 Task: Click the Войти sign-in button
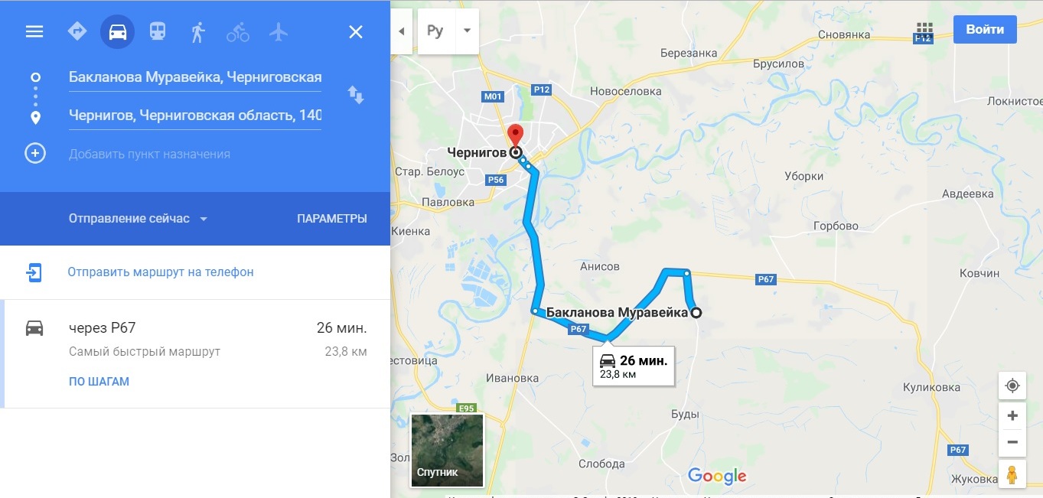pyautogui.click(x=985, y=30)
